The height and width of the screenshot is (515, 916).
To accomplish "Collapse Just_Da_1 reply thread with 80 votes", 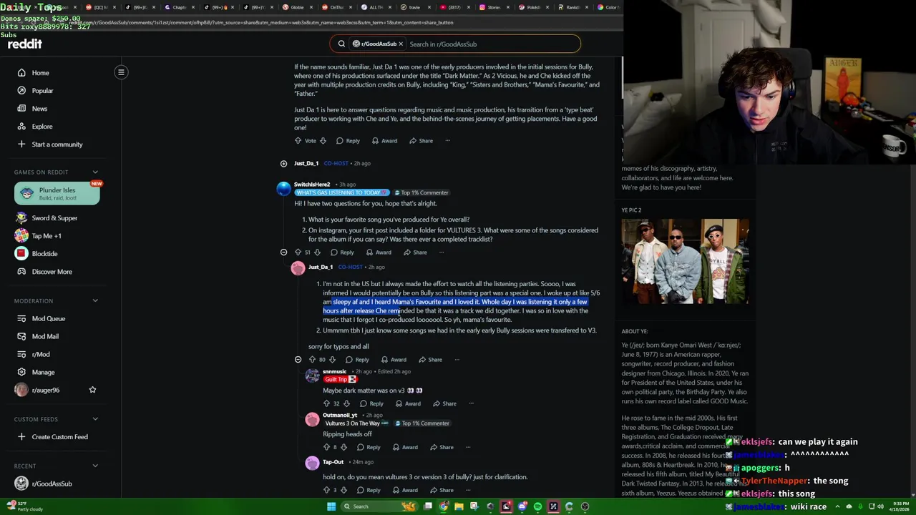I will [298, 360].
